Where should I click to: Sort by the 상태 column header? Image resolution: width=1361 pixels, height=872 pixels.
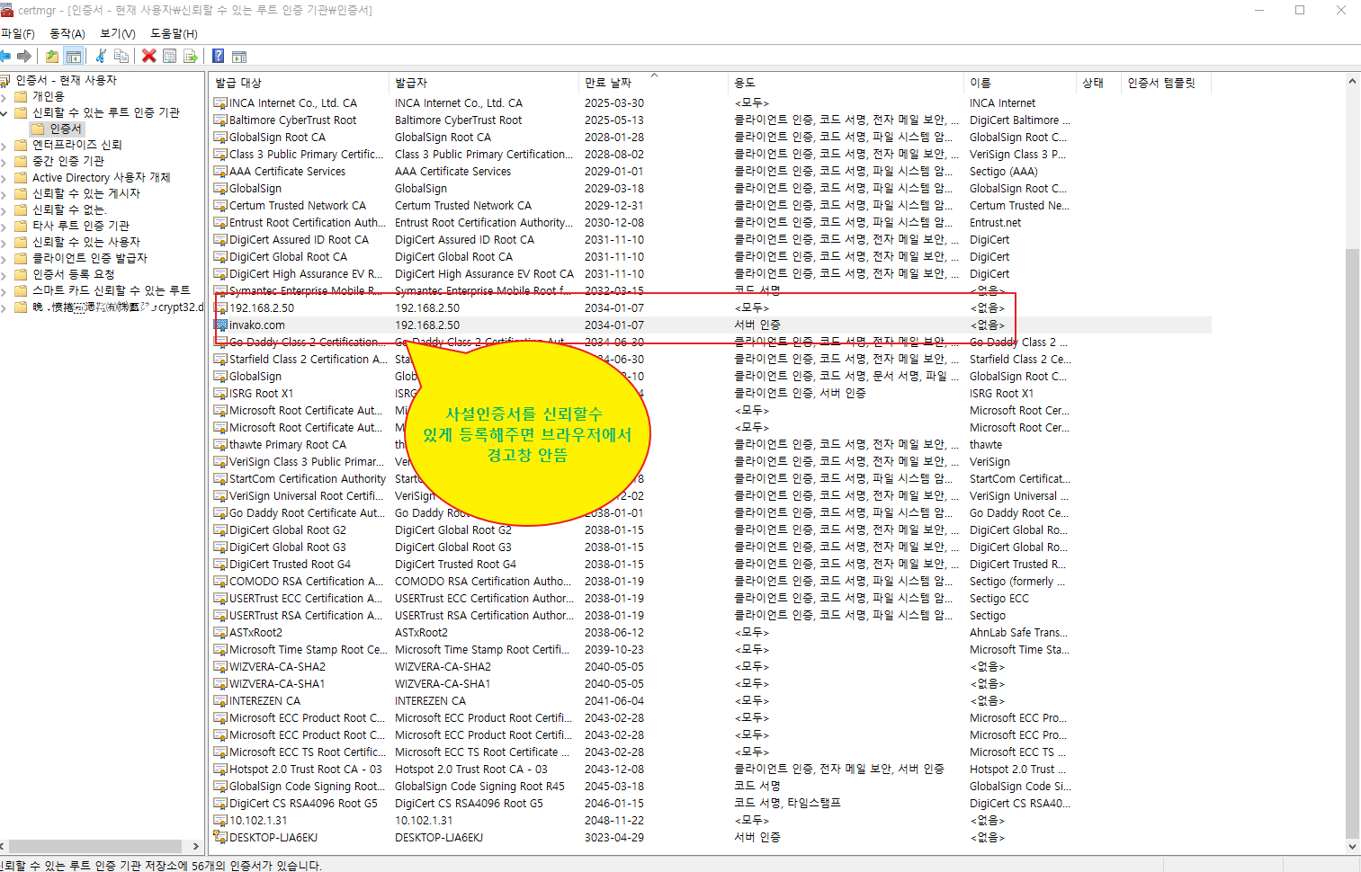tap(1099, 83)
